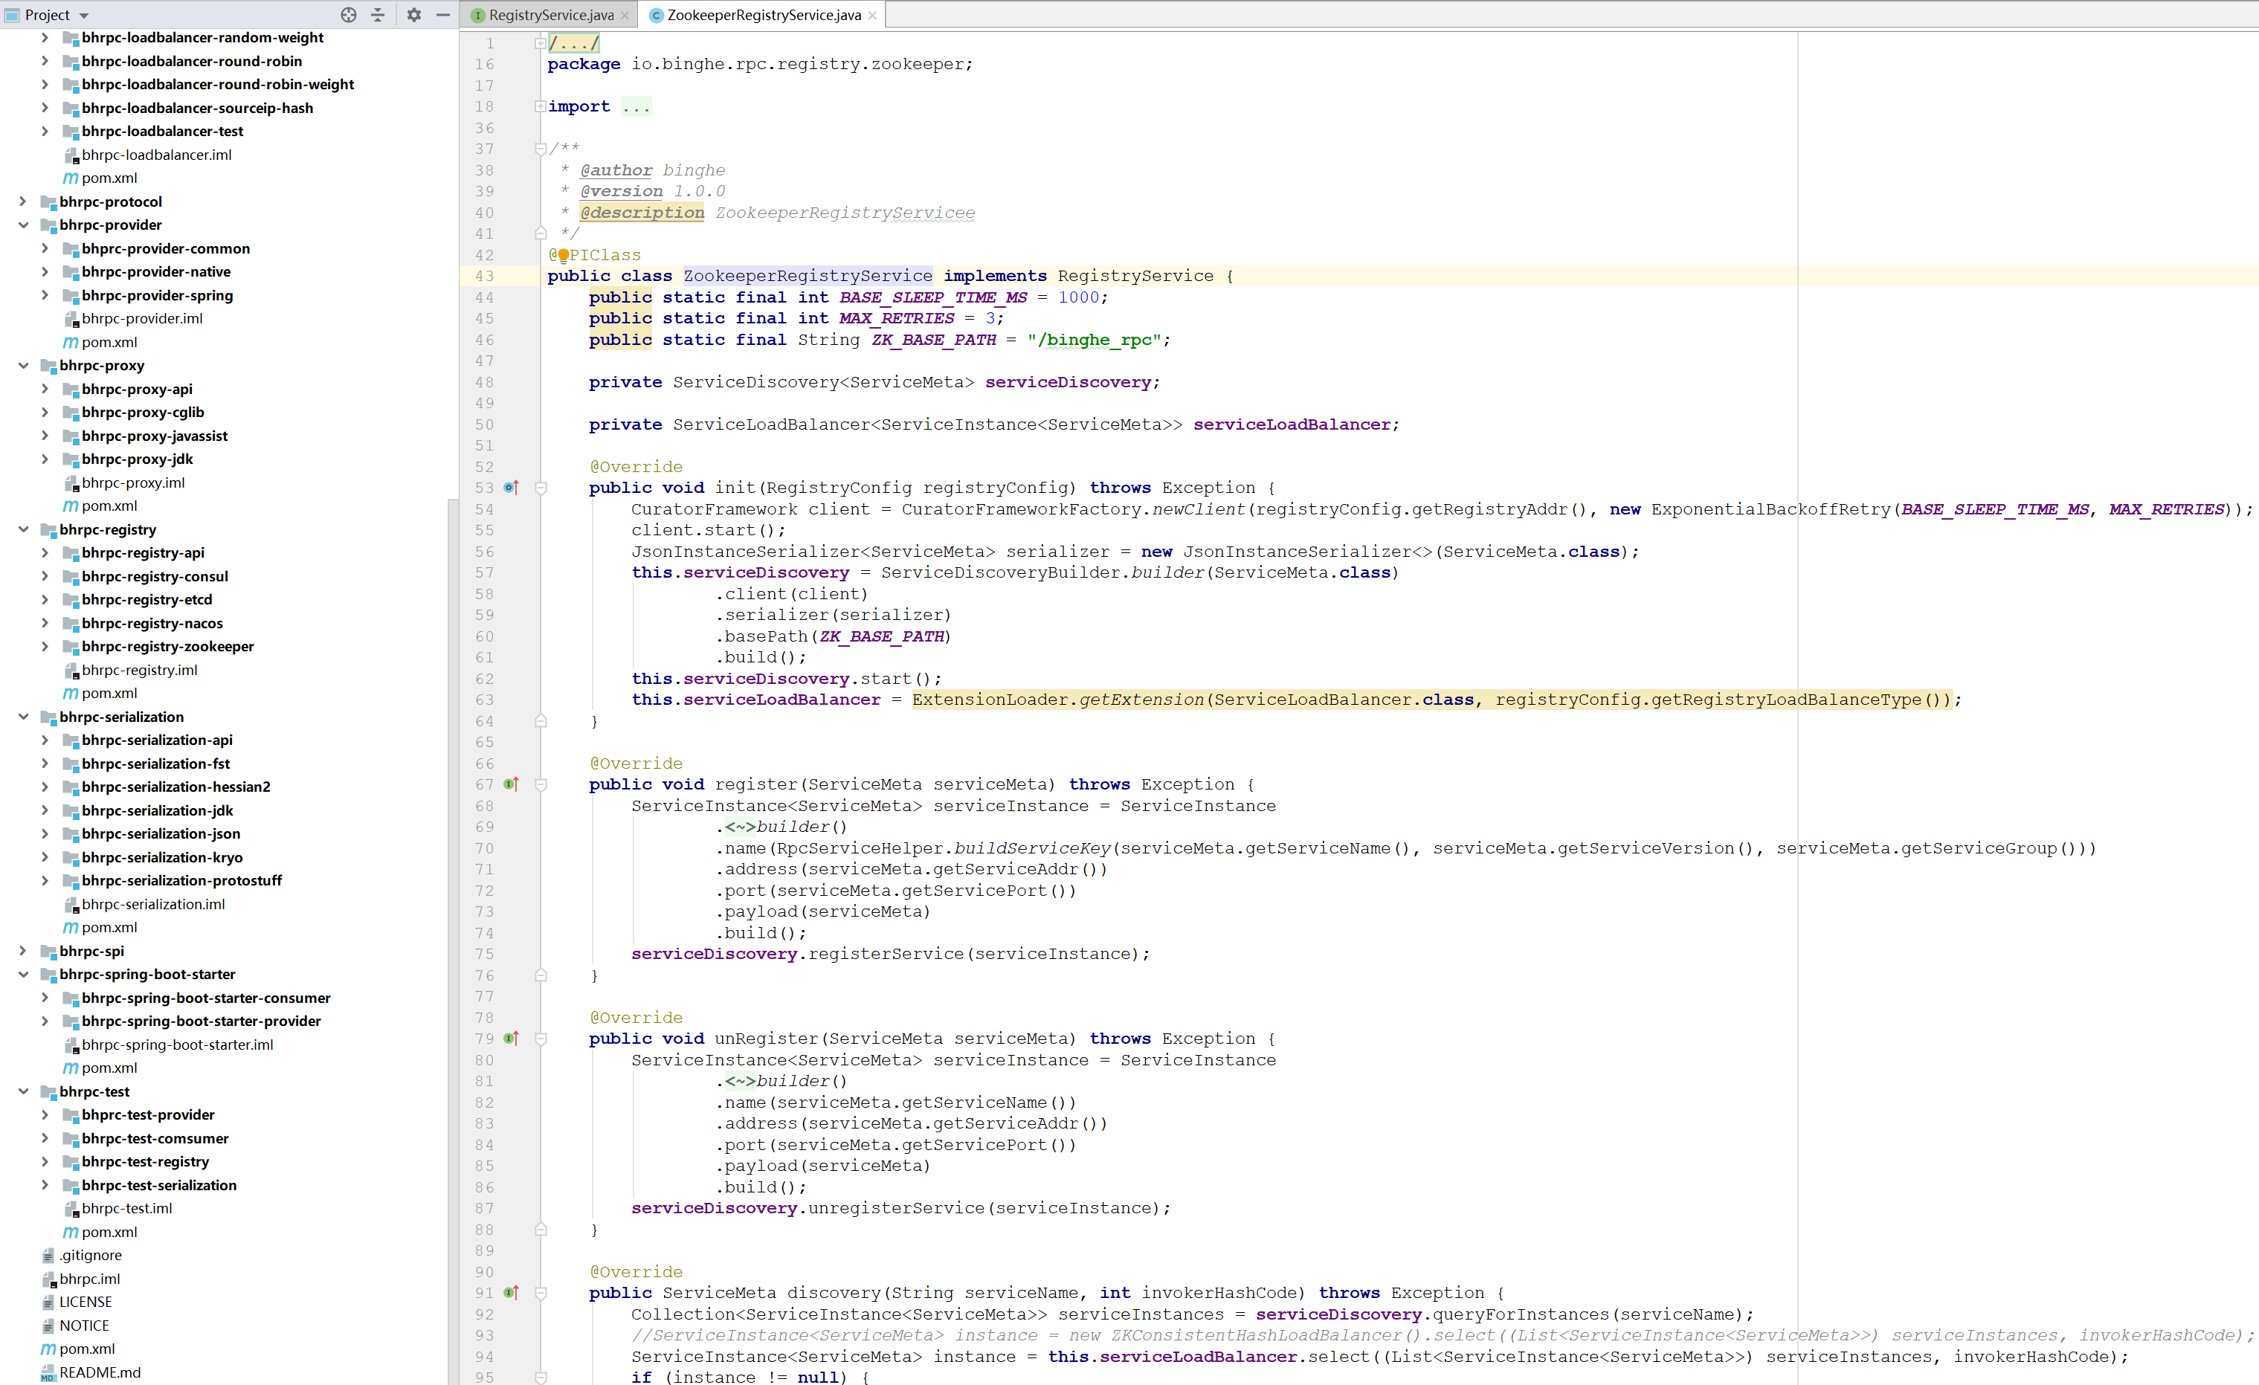Hide the Project panel with minus icon
This screenshot has width=2259, height=1385.
coord(443,15)
